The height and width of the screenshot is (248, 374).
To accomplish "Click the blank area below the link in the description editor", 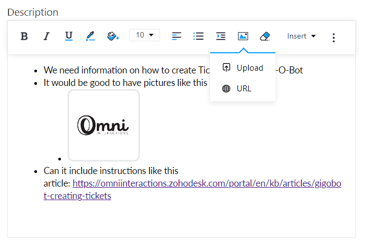I will coord(181,219).
